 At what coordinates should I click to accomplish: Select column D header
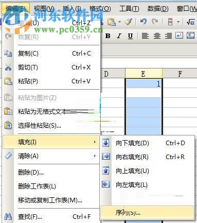[113, 74]
